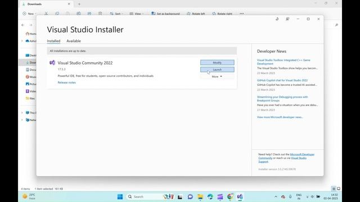Open the Visual Studio Support link
This screenshot has width=360, height=202.
tap(299, 158)
